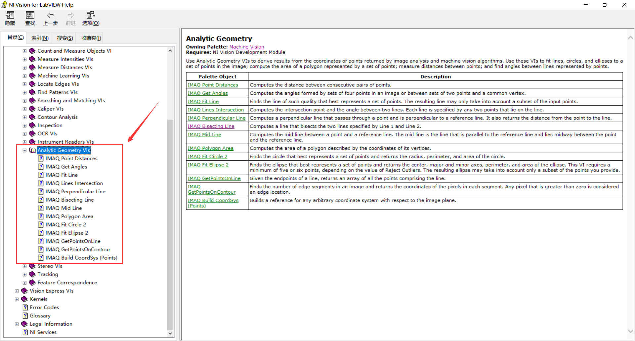635x341 pixels.
Task: Click the book icon beside Tracking
Action: click(x=32, y=274)
